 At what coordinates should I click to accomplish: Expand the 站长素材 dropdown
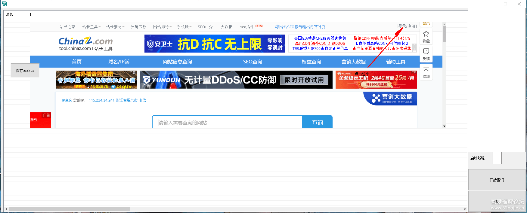point(115,27)
